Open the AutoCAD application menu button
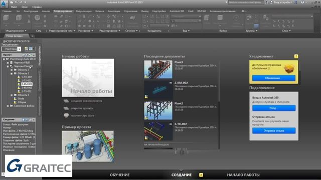Screen dimensions: 321x180 click(x=4, y=4)
